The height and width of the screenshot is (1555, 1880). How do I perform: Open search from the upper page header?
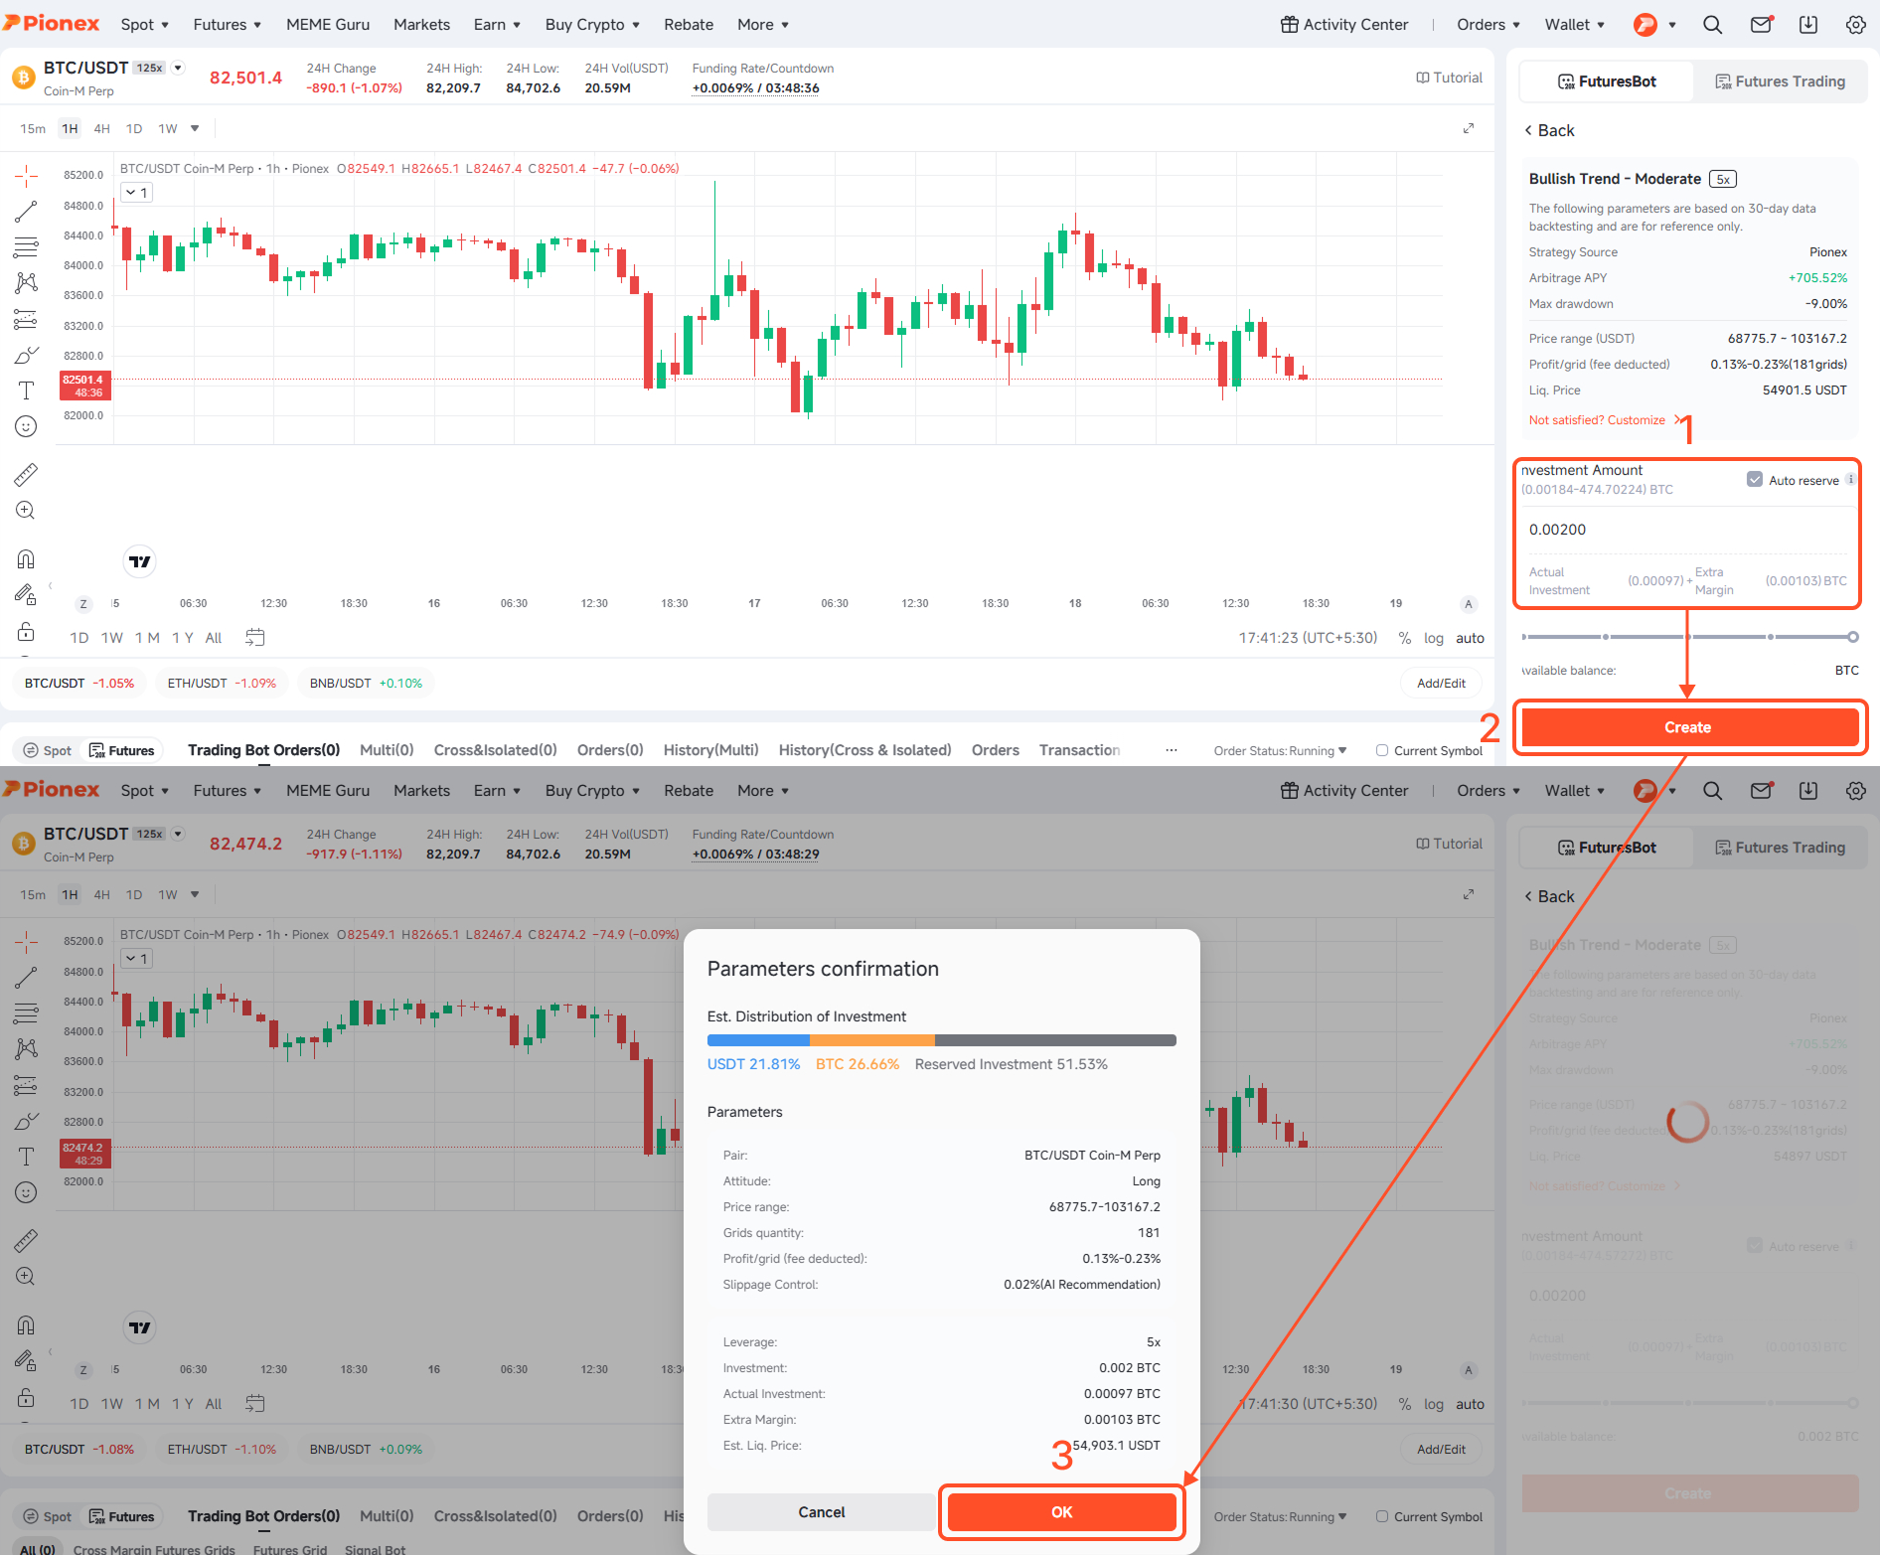point(1712,25)
